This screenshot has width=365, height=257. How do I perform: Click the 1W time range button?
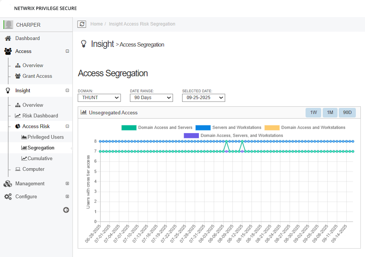point(313,113)
